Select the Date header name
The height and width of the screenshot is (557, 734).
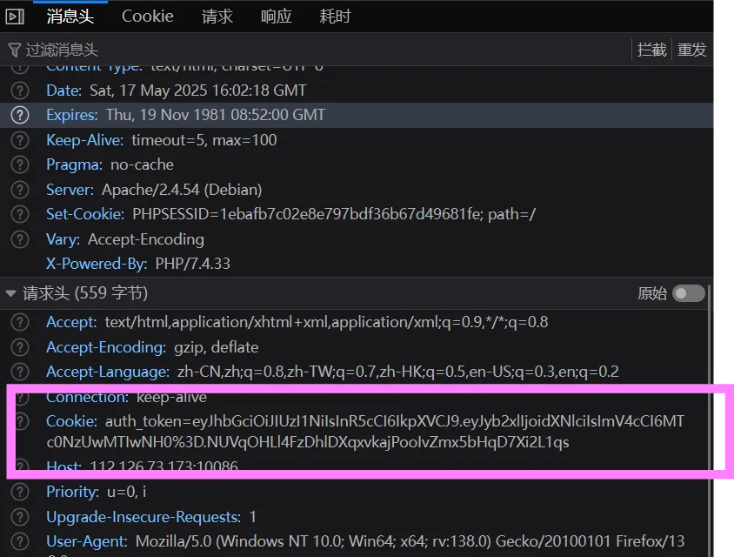[x=63, y=91]
